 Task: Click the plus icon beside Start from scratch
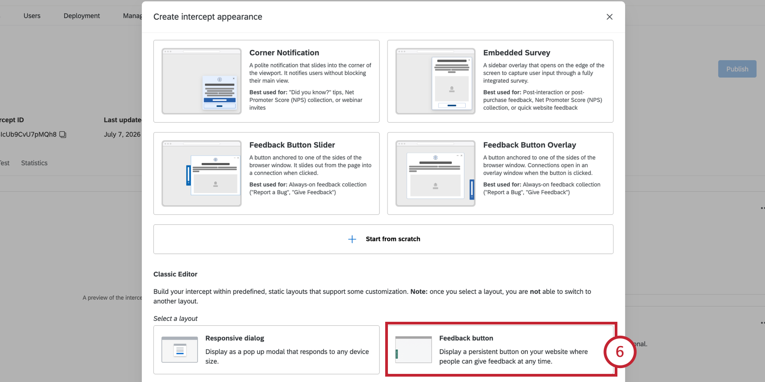tap(352, 239)
